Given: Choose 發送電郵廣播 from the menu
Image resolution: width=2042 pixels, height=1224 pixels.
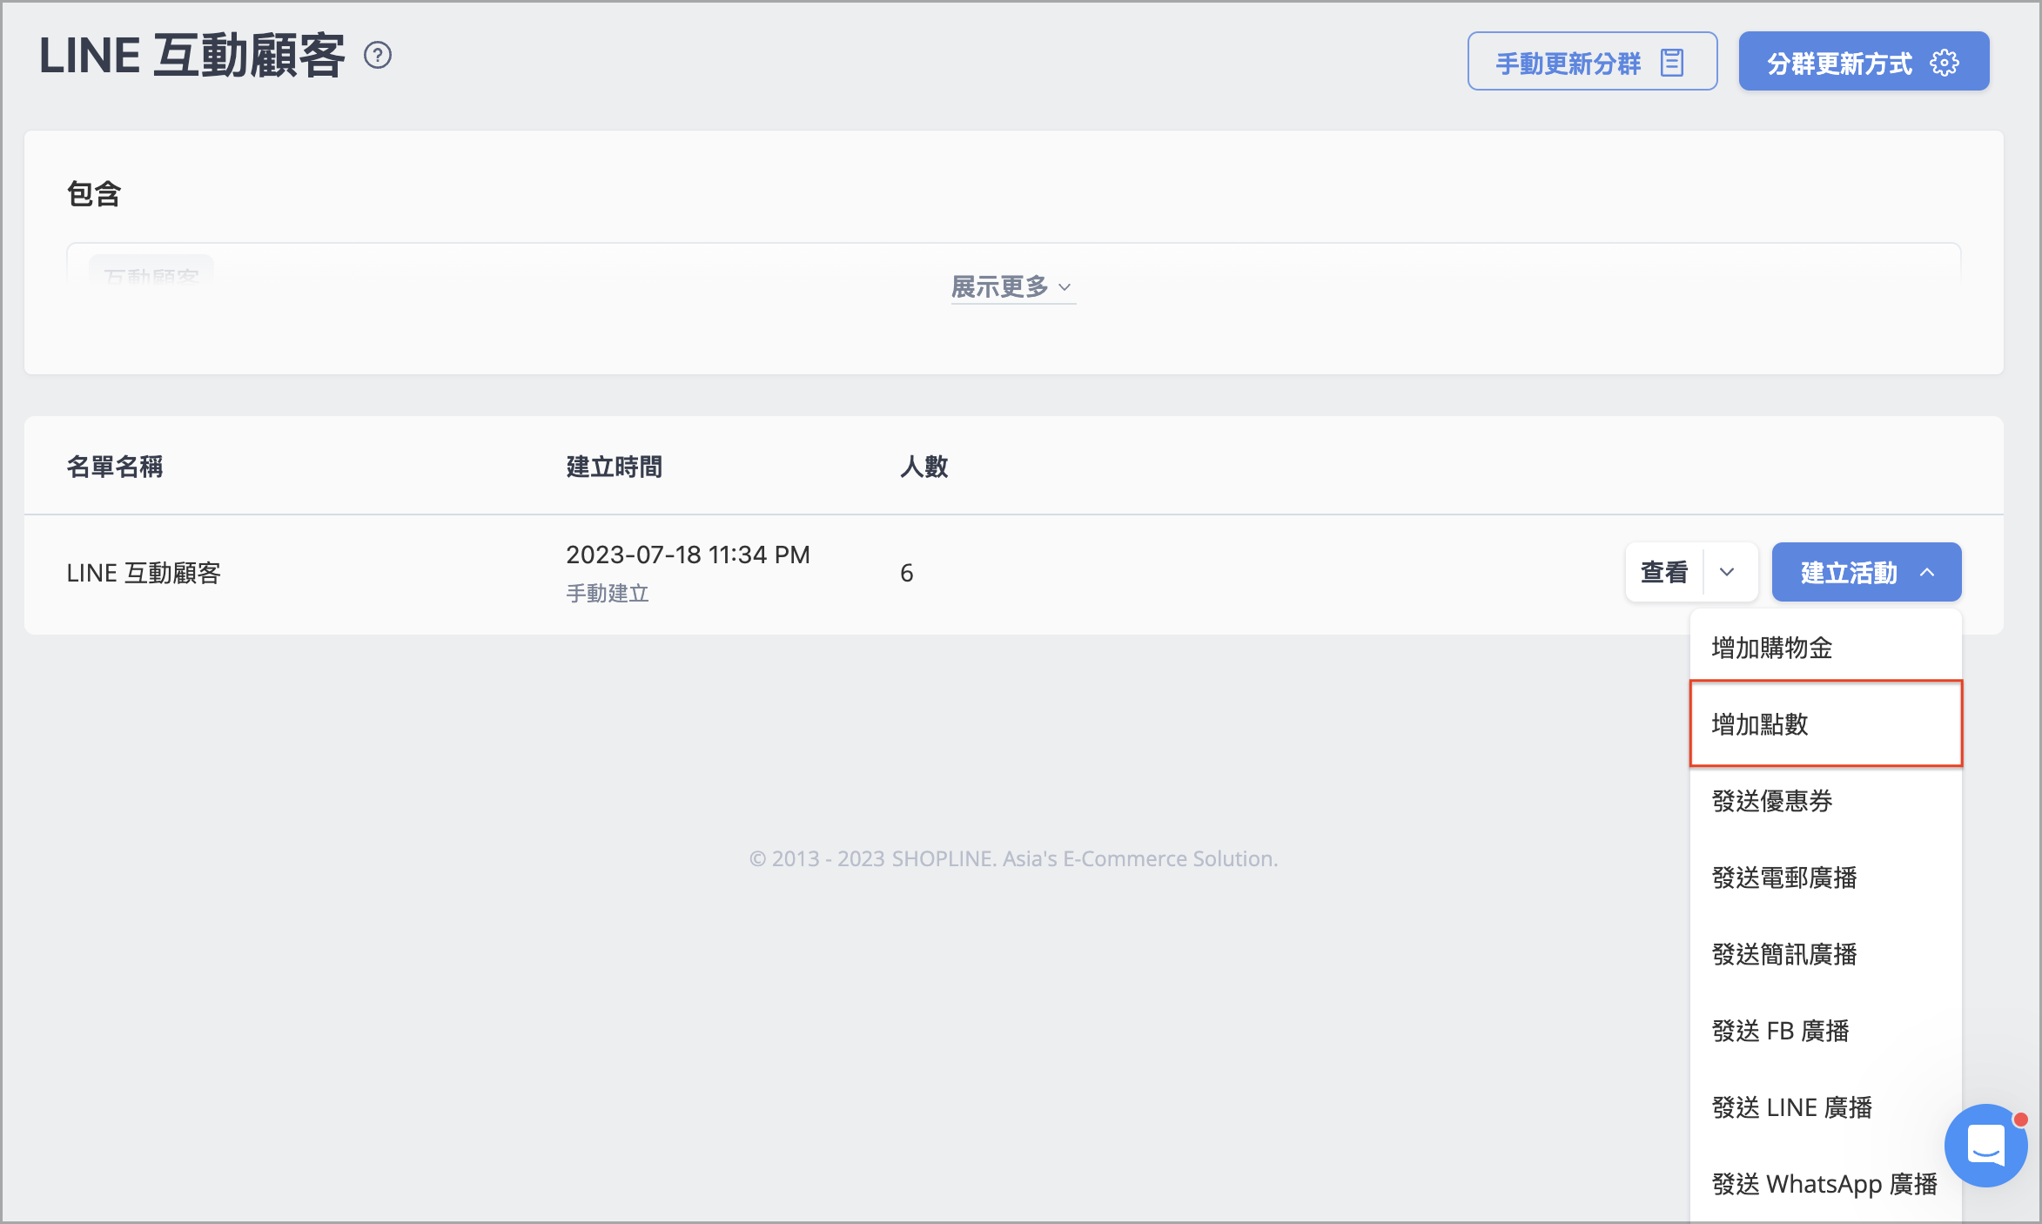Looking at the screenshot, I should click(1825, 877).
